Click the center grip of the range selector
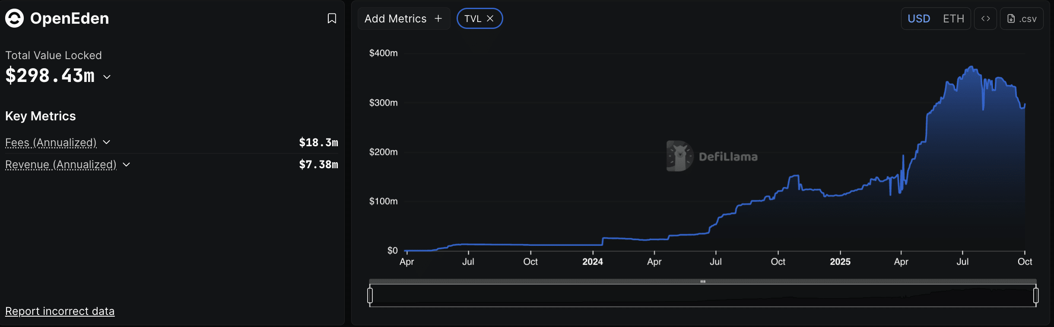This screenshot has width=1054, height=327. [703, 281]
